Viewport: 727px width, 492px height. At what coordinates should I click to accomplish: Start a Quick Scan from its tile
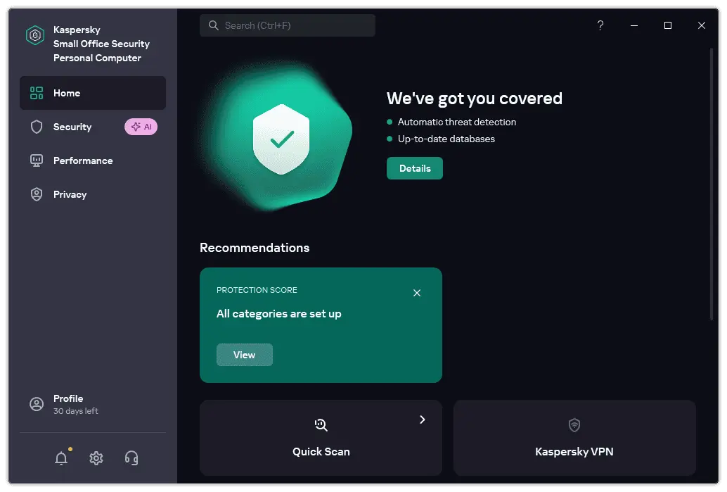click(321, 438)
